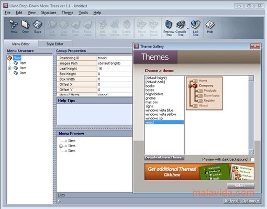Open the Theme menu
This screenshot has width=267, height=209.
68,13
